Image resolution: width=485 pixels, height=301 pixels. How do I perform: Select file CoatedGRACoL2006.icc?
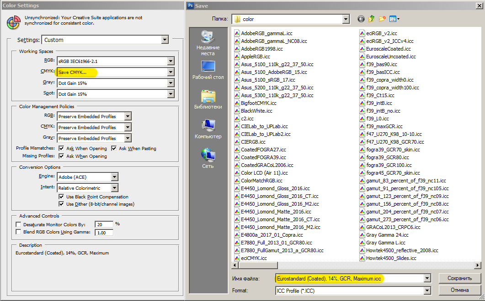click(267, 165)
